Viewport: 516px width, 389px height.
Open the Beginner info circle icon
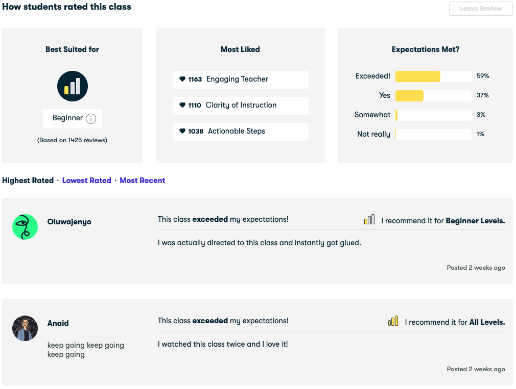click(91, 118)
